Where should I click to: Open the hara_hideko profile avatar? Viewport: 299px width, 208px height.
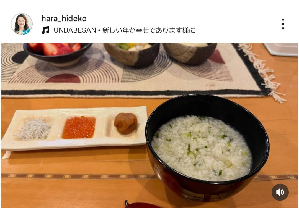click(22, 24)
